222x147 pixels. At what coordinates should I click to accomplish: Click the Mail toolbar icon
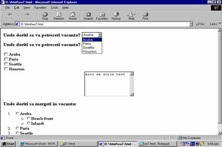pos(131,16)
